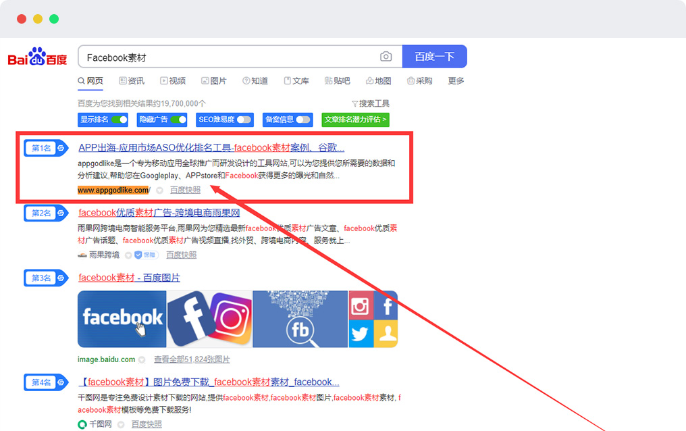Click 雨果跨境 site logo icon
This screenshot has width=686, height=431.
(x=82, y=255)
